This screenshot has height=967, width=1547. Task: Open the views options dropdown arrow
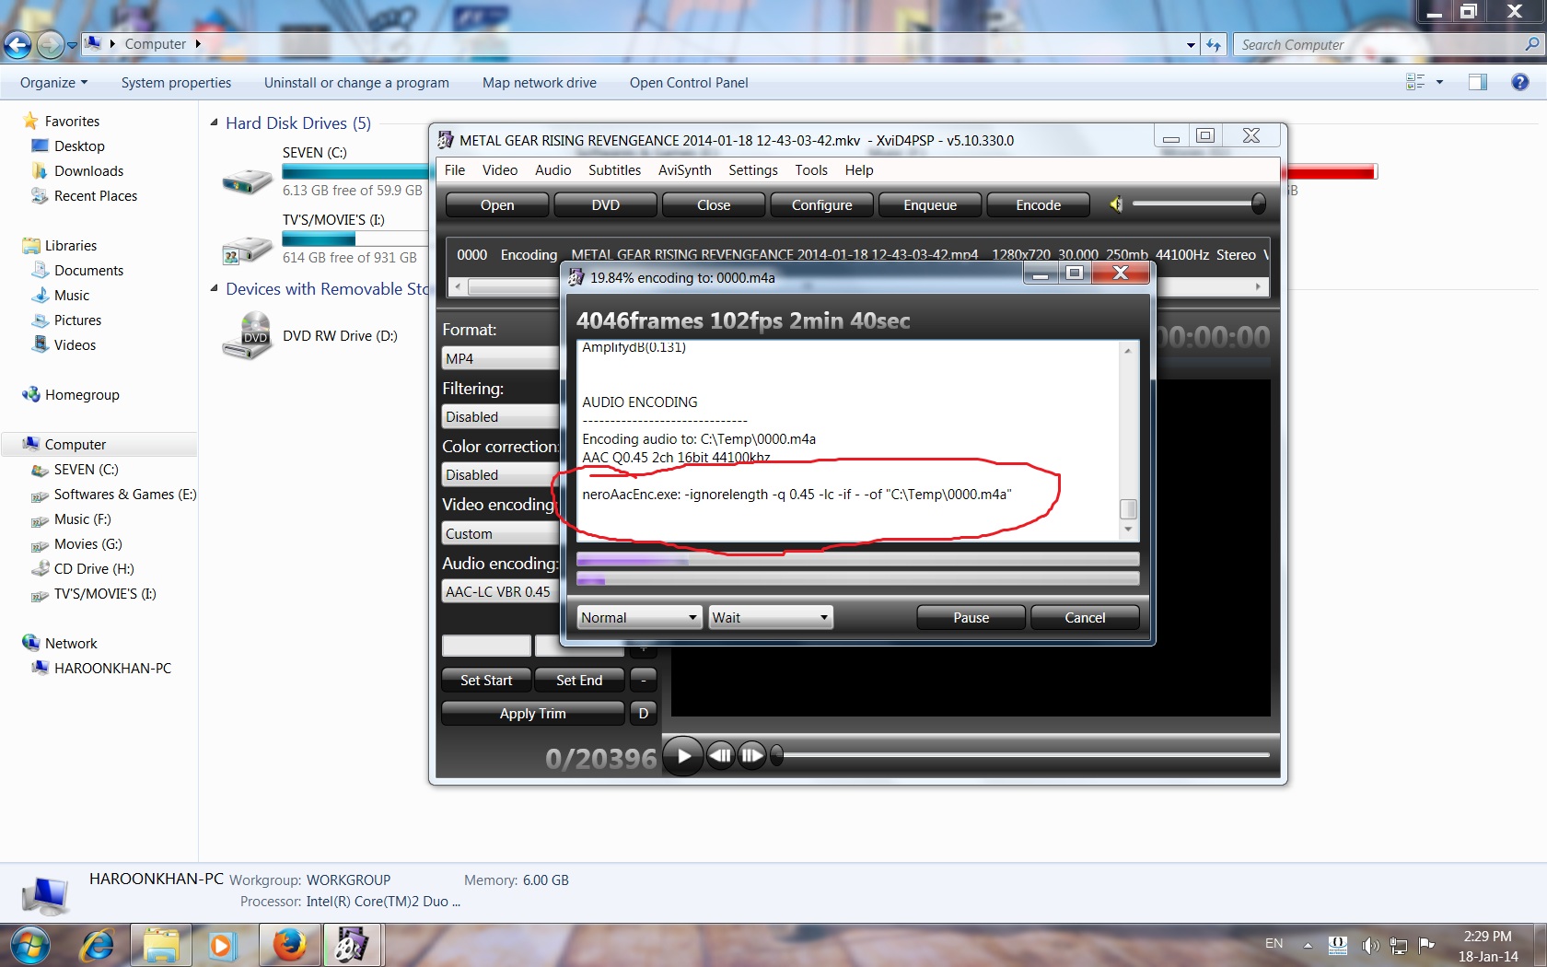pos(1439,82)
